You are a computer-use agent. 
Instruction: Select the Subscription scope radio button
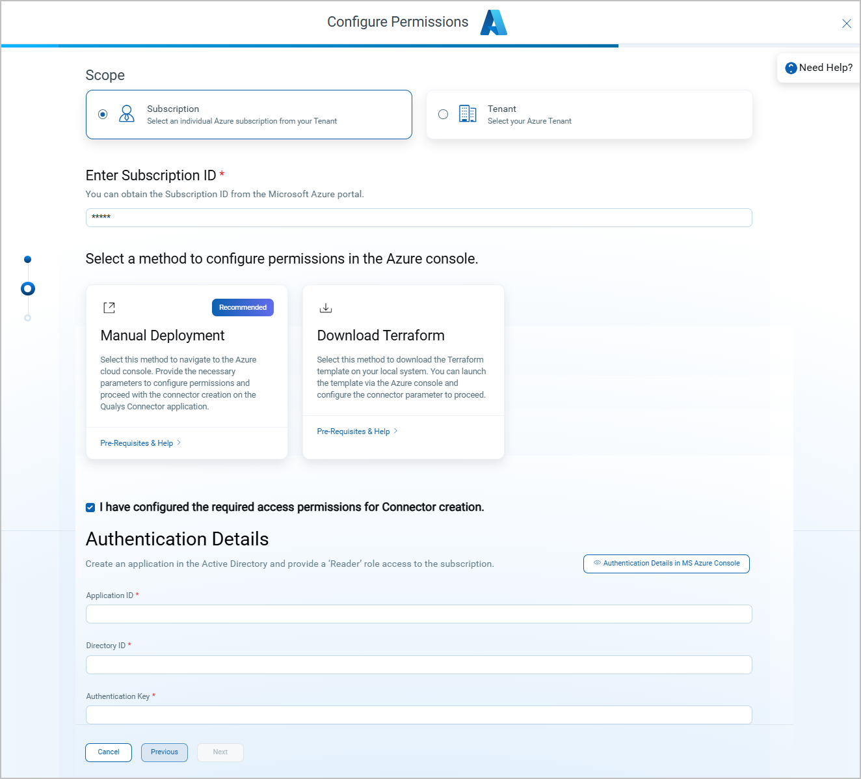(x=103, y=114)
